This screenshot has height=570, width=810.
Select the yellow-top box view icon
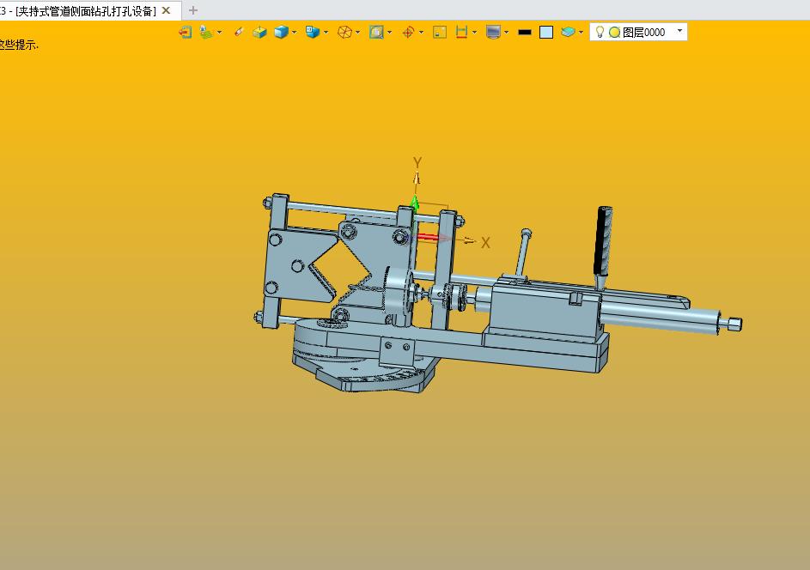(x=259, y=33)
